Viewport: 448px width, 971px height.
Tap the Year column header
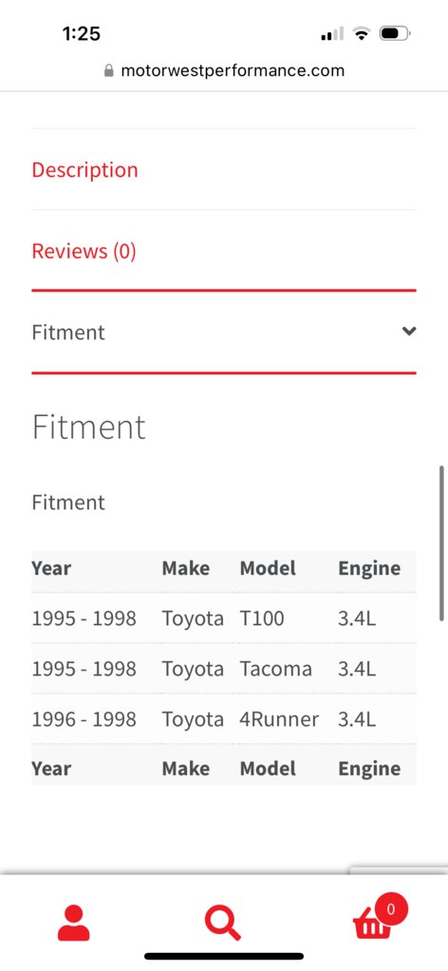coord(51,568)
